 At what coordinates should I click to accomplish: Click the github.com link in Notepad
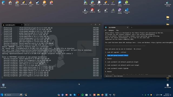[x=162, y=43]
